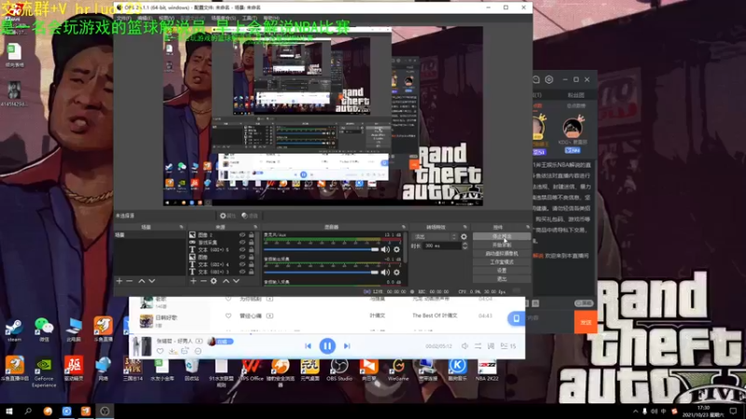
Task: Move selected source down with the down chevron
Action: 236,281
